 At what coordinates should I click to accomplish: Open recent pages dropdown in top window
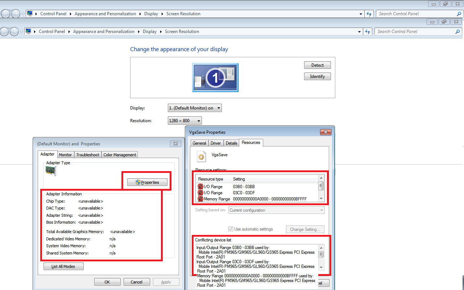click(23, 14)
